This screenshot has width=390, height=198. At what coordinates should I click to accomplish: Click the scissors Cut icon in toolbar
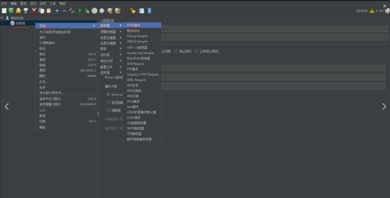[34, 11]
